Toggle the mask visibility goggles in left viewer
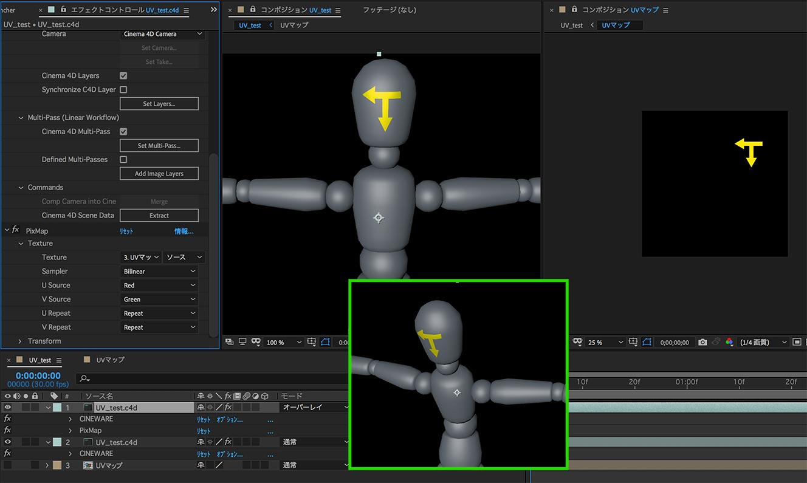807x483 pixels. click(256, 342)
